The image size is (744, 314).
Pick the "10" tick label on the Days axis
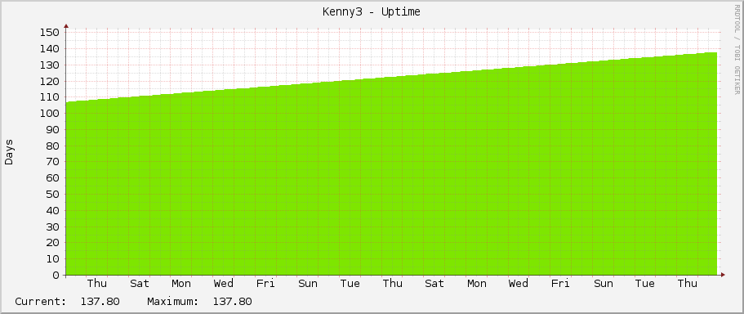pos(53,259)
